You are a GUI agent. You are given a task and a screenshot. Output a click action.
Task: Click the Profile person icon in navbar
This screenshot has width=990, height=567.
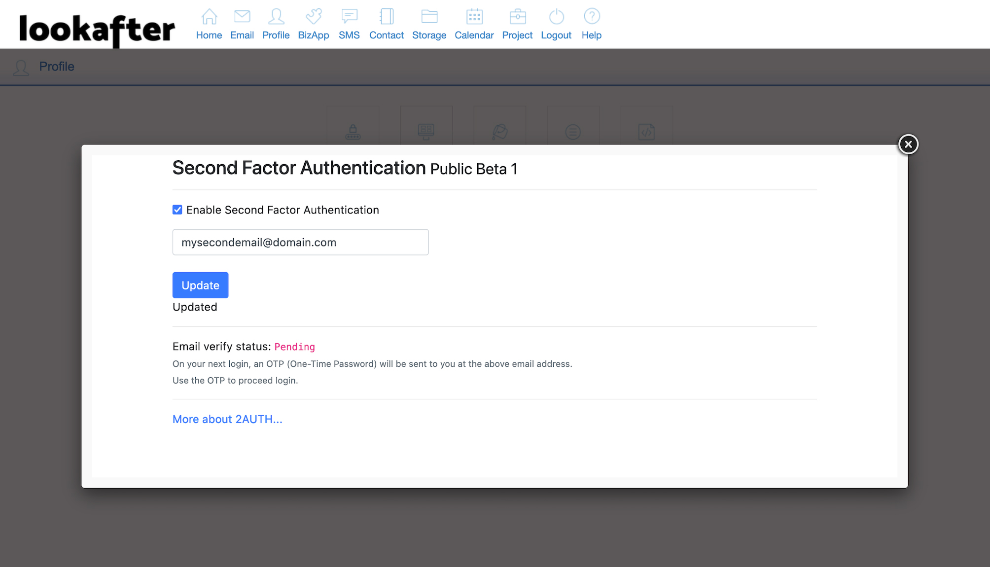(x=276, y=17)
